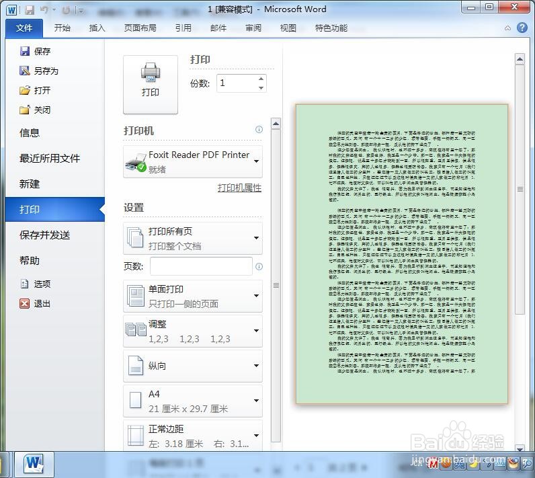Expand the collation (调整) 1,2,3 dropdown
The width and height of the screenshot is (535, 478).
[193, 331]
